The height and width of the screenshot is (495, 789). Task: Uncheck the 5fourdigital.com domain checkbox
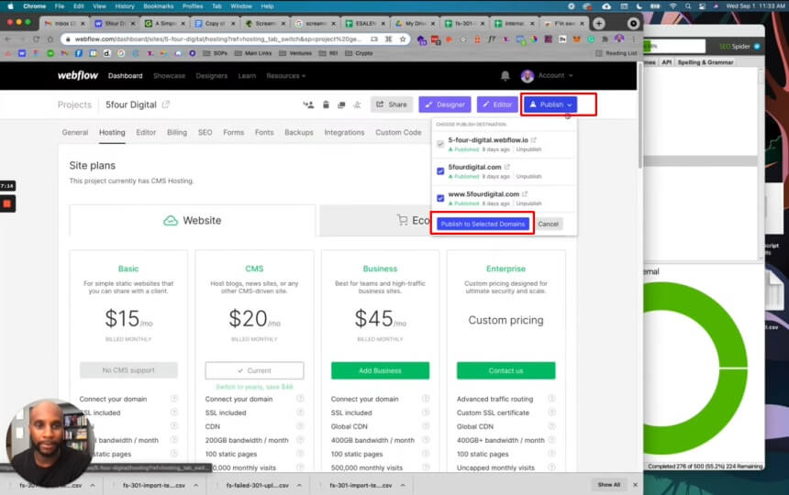[440, 171]
